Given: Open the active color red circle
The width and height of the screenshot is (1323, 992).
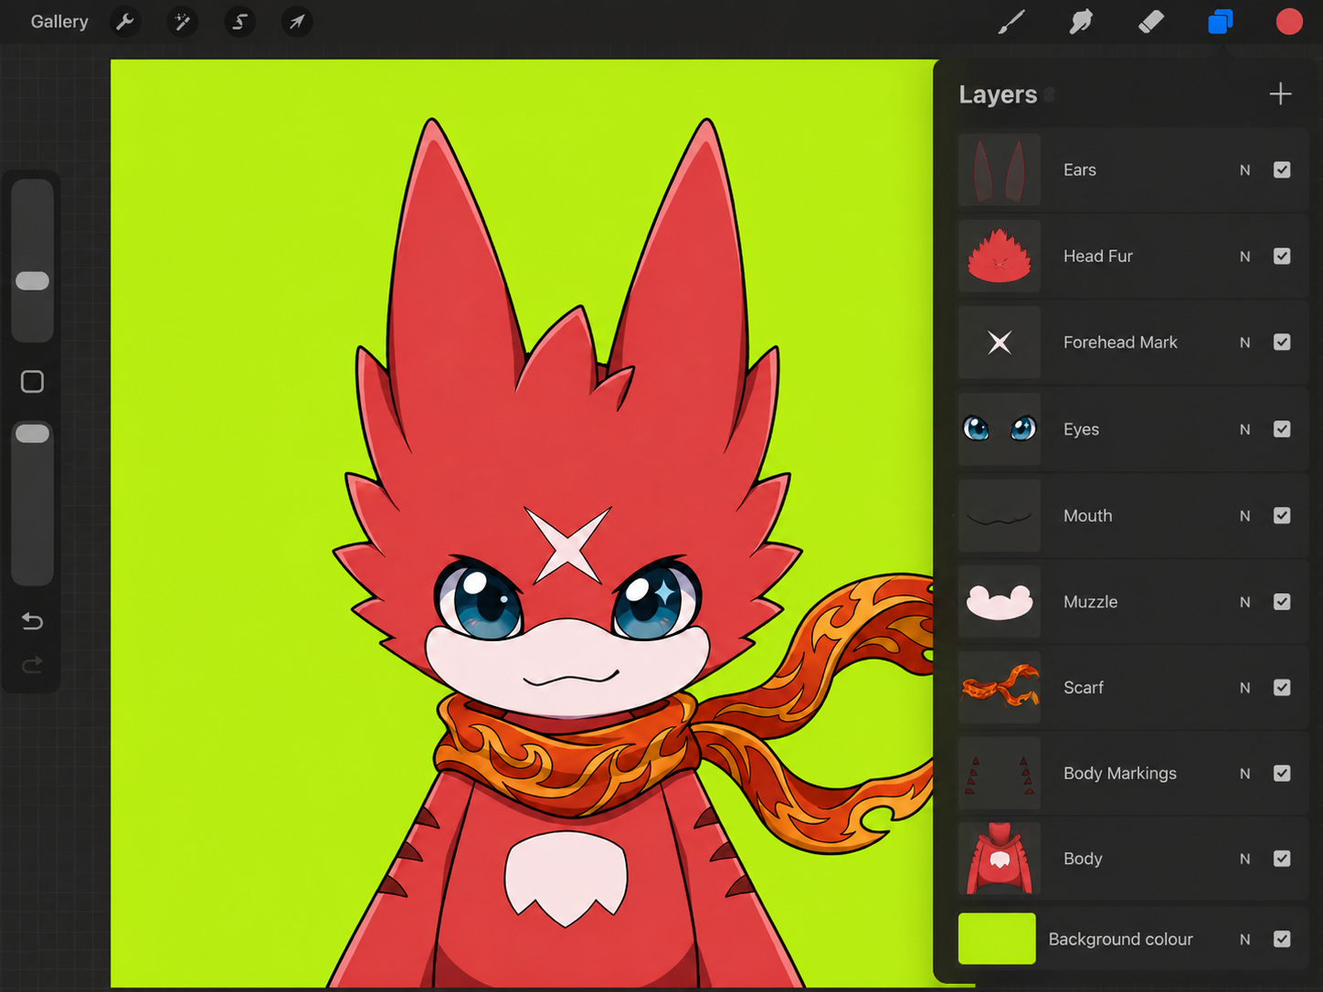Looking at the screenshot, I should coord(1289,22).
